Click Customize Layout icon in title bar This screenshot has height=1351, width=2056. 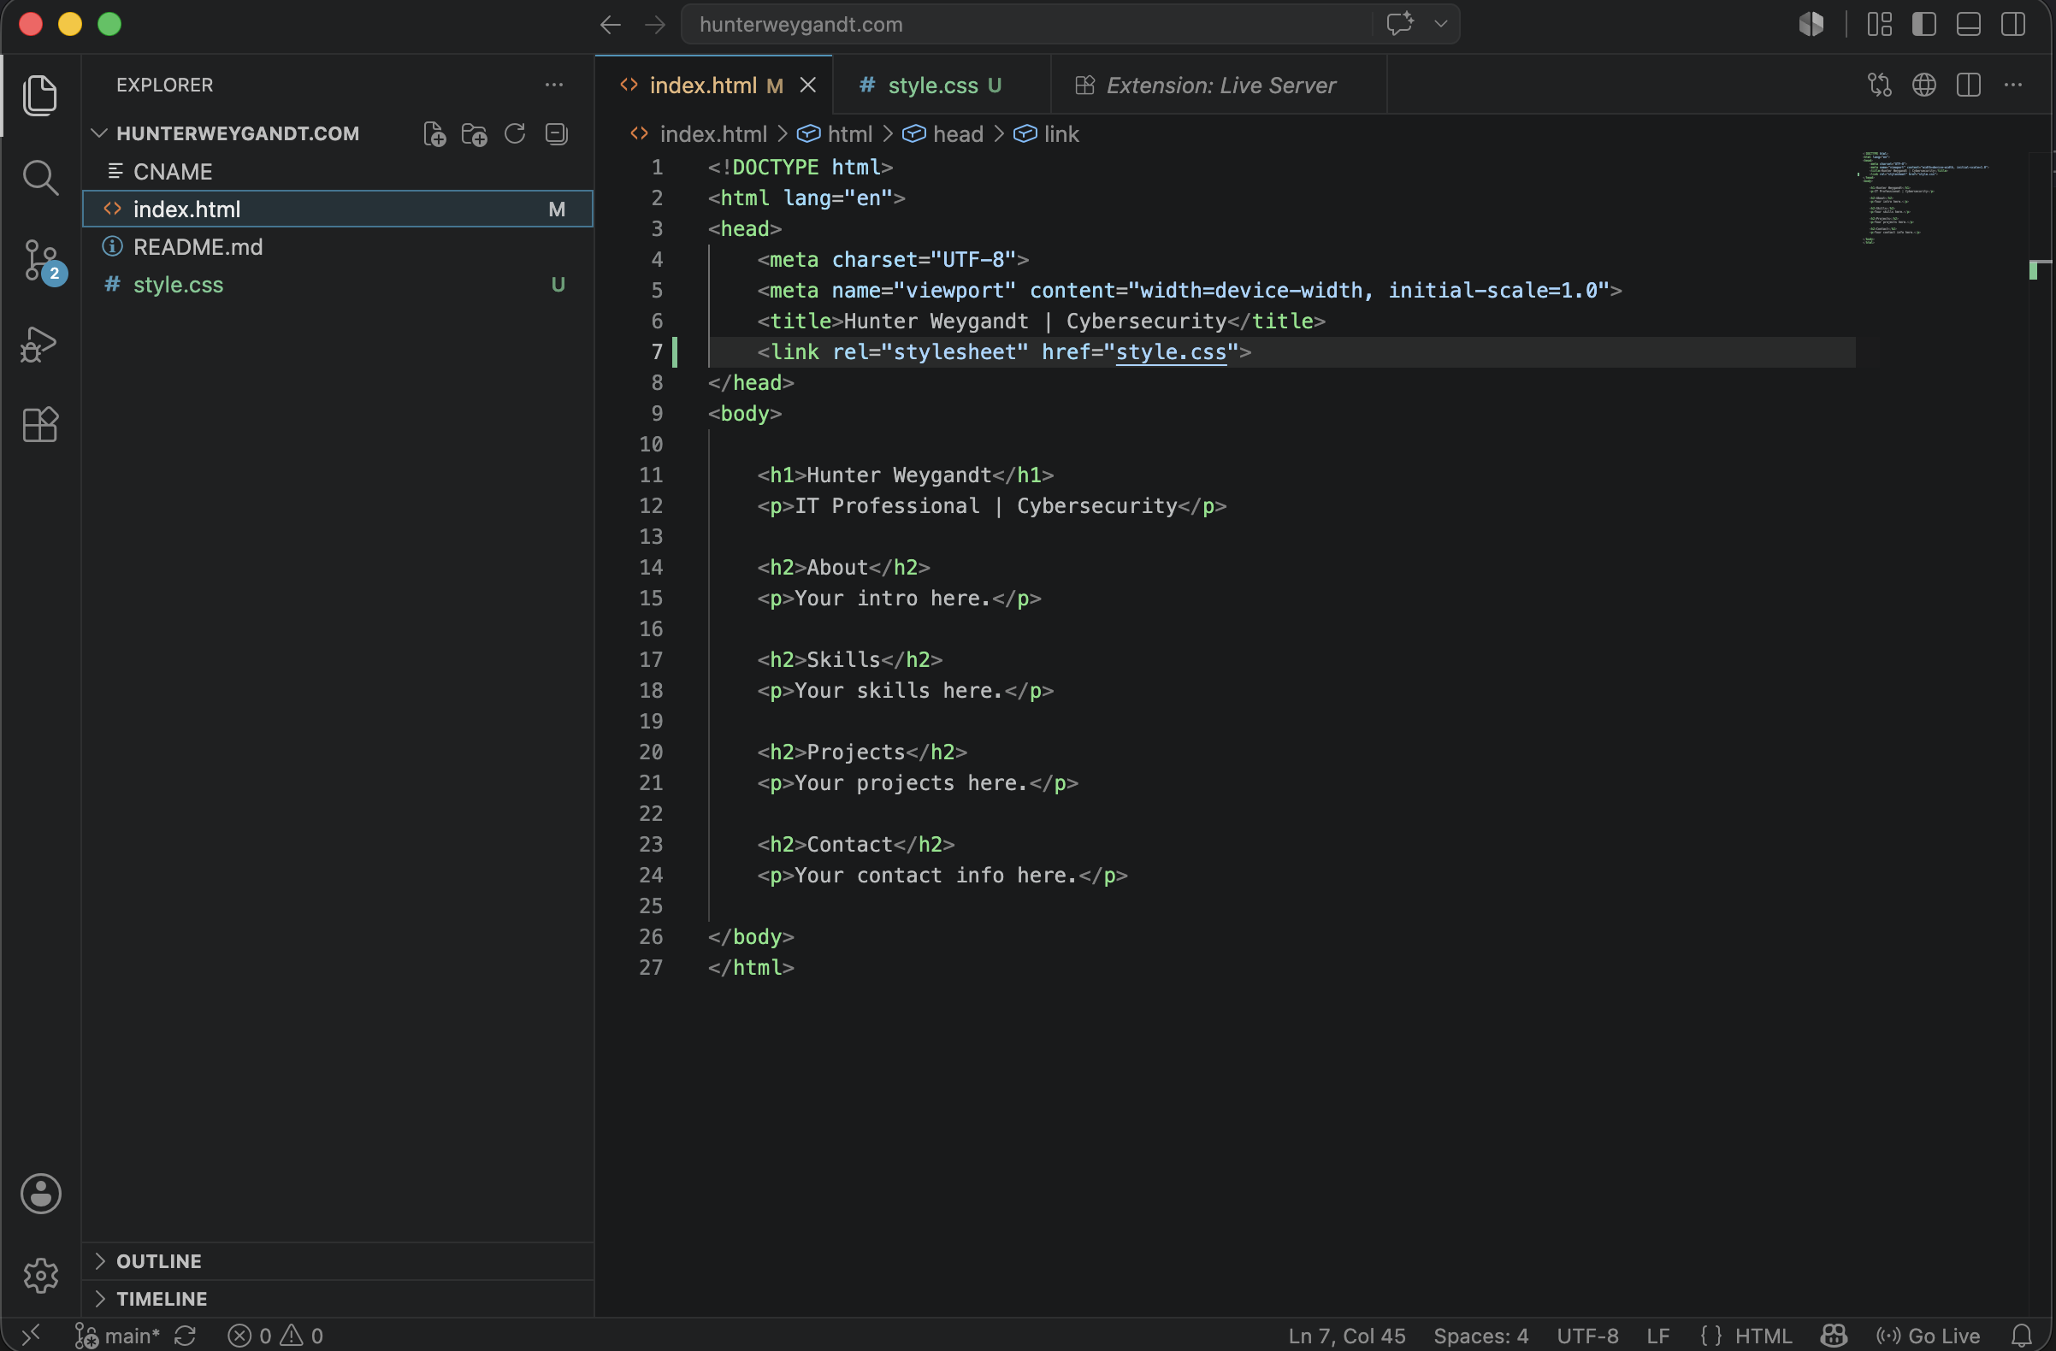pyautogui.click(x=1879, y=24)
